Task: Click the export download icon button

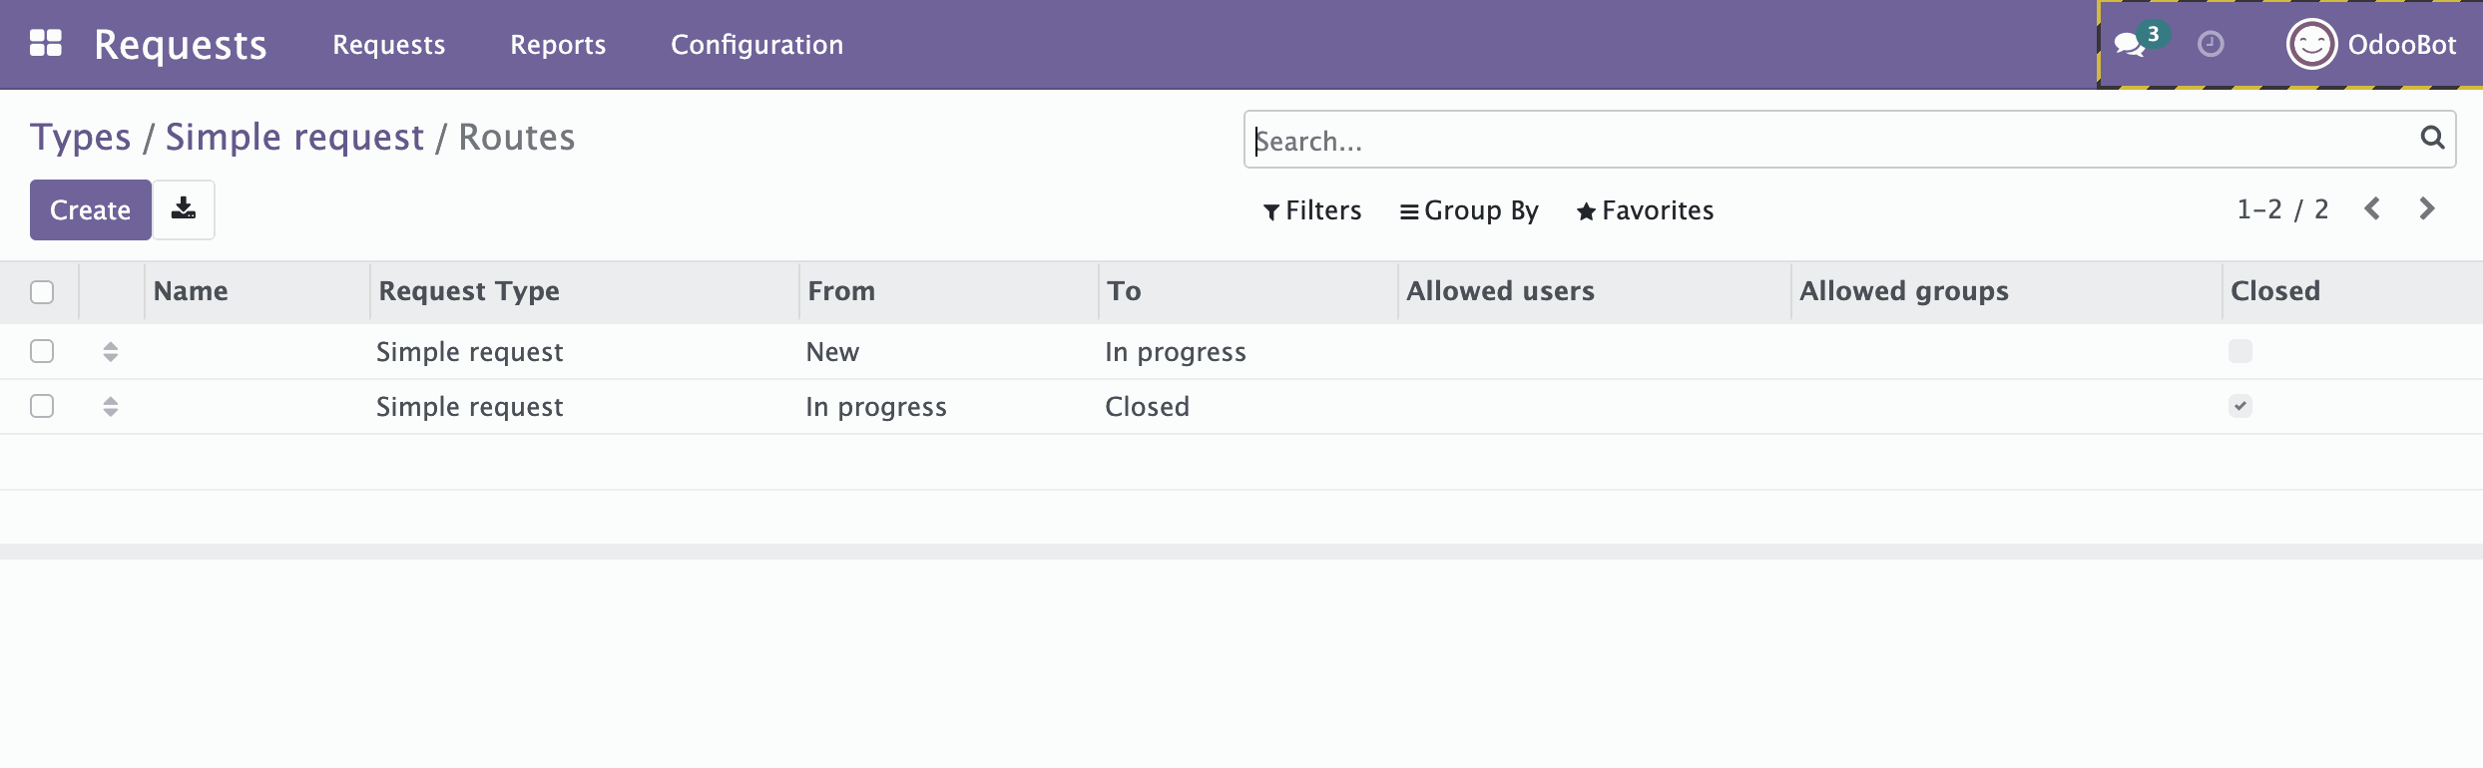Action: pyautogui.click(x=184, y=209)
